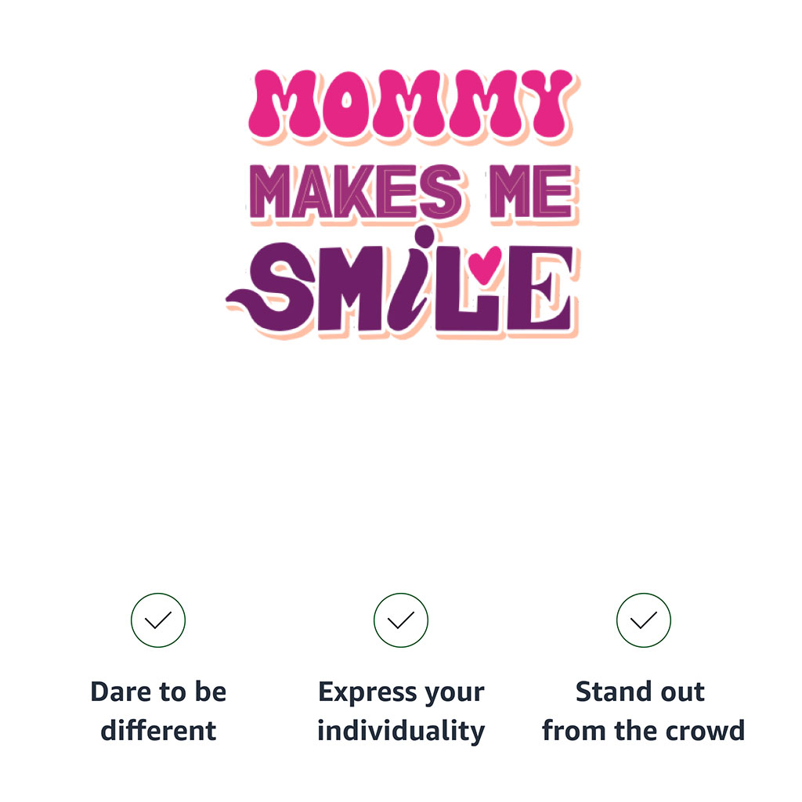The height and width of the screenshot is (802, 802).
Task: Click the purple 'SMILE' word graphic
Action: (x=402, y=283)
